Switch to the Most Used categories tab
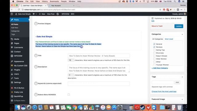 pos(169,39)
